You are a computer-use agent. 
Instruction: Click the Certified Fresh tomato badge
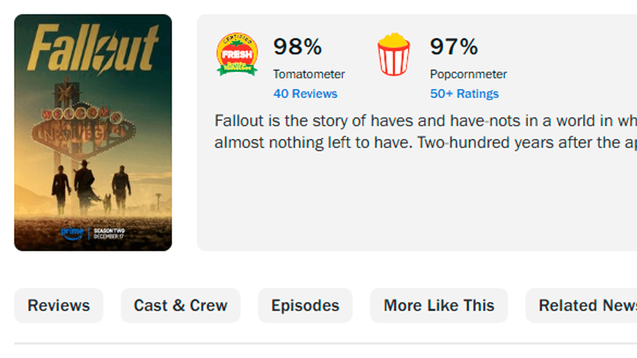[x=237, y=54]
